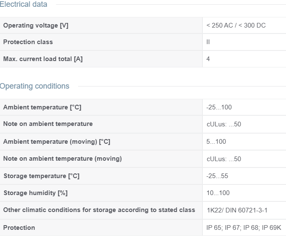Click the moving temperature value 5...100

(x=216, y=142)
